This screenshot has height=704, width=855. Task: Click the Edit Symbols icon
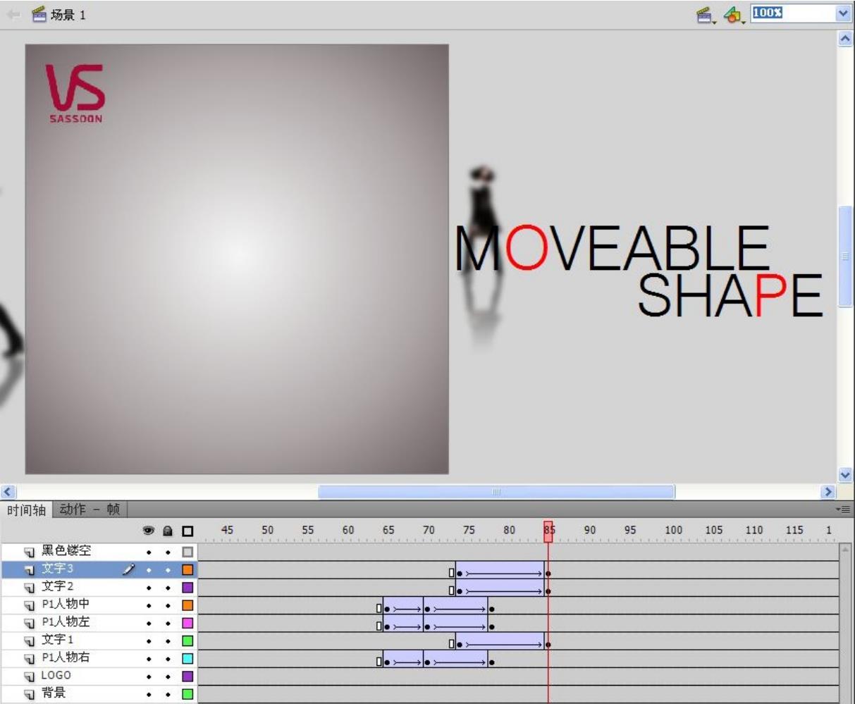(734, 14)
